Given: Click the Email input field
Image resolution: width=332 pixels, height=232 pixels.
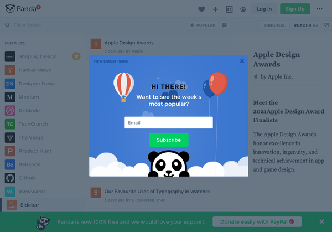Looking at the screenshot, I should click(169, 123).
